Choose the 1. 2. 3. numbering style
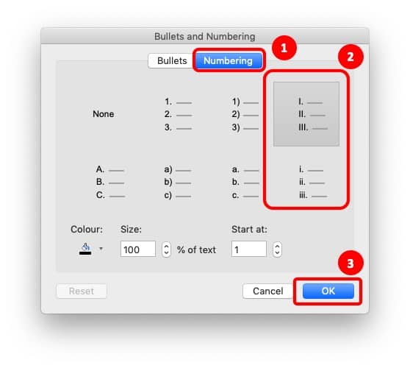 click(178, 114)
